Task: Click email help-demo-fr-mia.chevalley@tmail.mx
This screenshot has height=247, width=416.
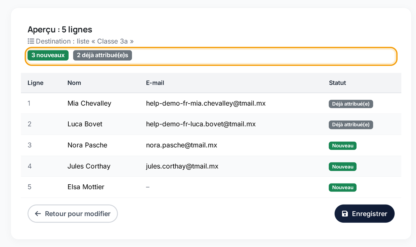Action: point(206,103)
